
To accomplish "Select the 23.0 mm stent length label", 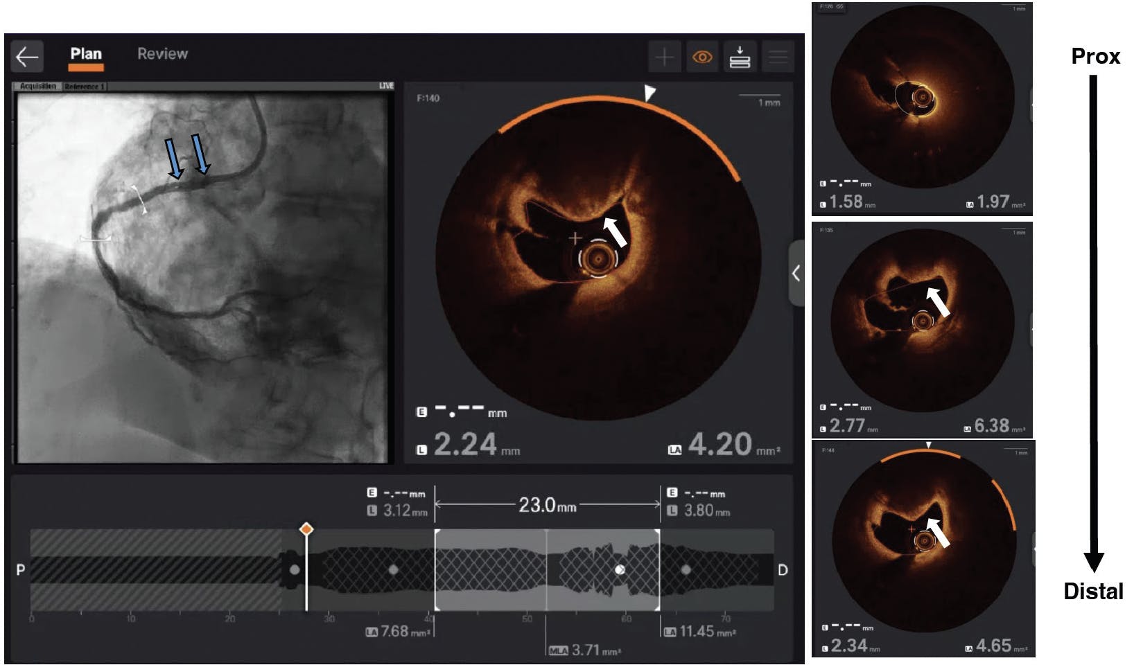I will [x=547, y=505].
